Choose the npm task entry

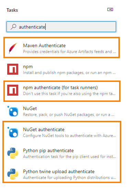coord(61,69)
